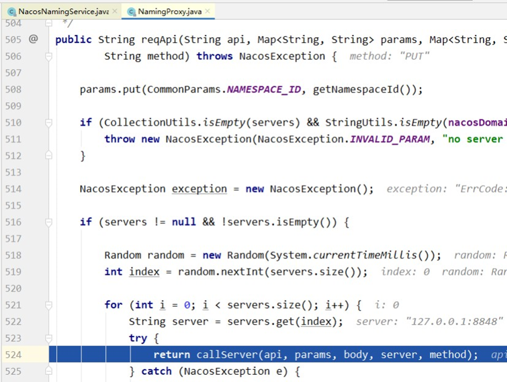507x382 pixels.
Task: Click INVALID_PARAM constant on line 511
Action: (x=390, y=139)
